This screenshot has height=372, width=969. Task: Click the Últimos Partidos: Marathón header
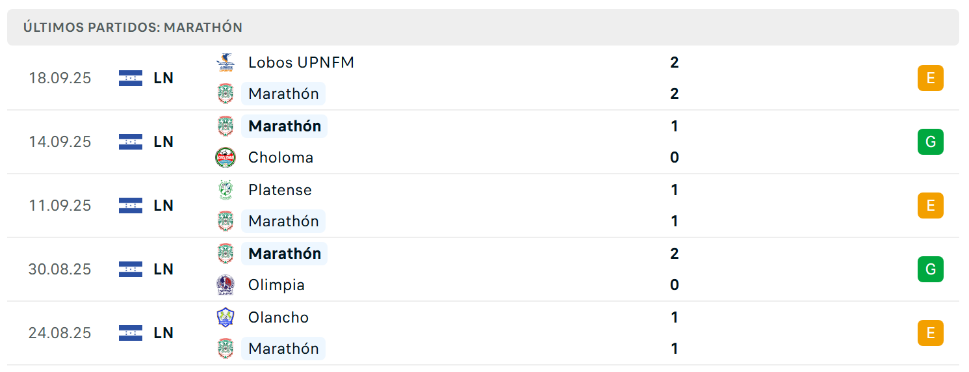pyautogui.click(x=133, y=27)
